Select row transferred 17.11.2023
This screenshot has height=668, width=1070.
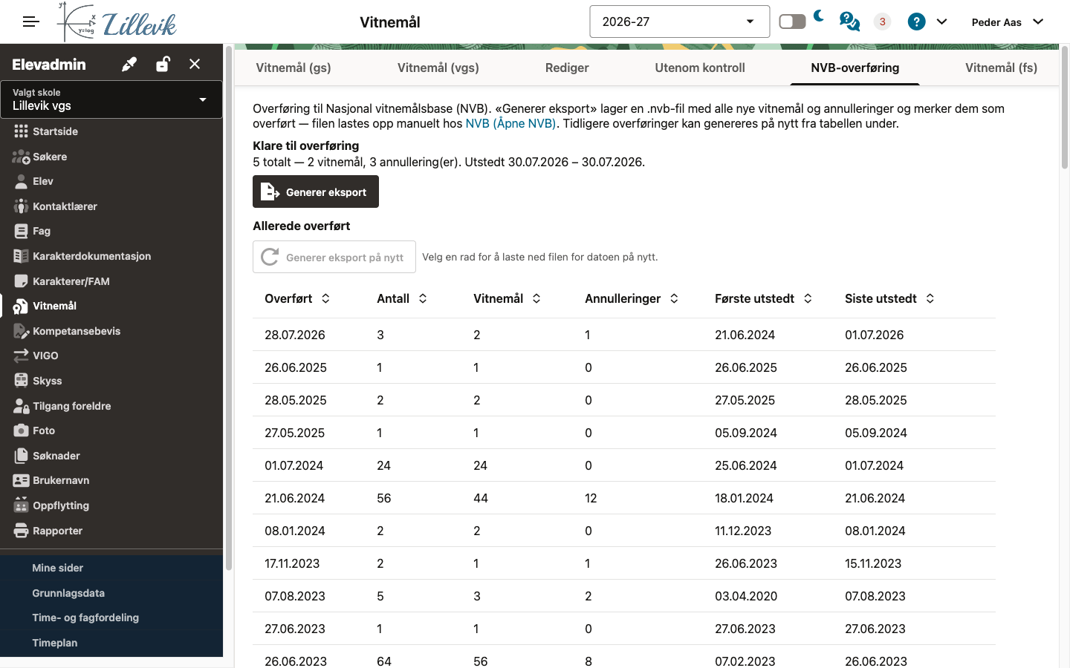pyautogui.click(x=624, y=563)
